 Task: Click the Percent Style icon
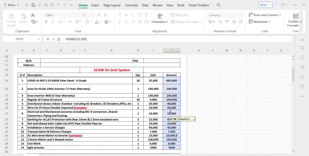220,22
